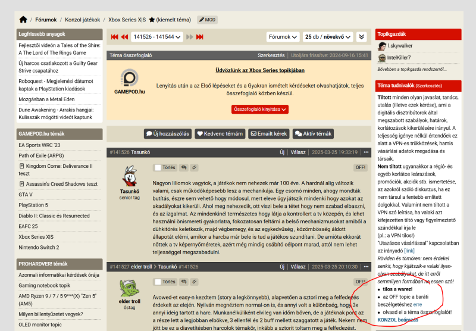Click Xbox Series X|S in the breadcrumb
Viewport: 476px width, 331px height.
[x=127, y=20]
